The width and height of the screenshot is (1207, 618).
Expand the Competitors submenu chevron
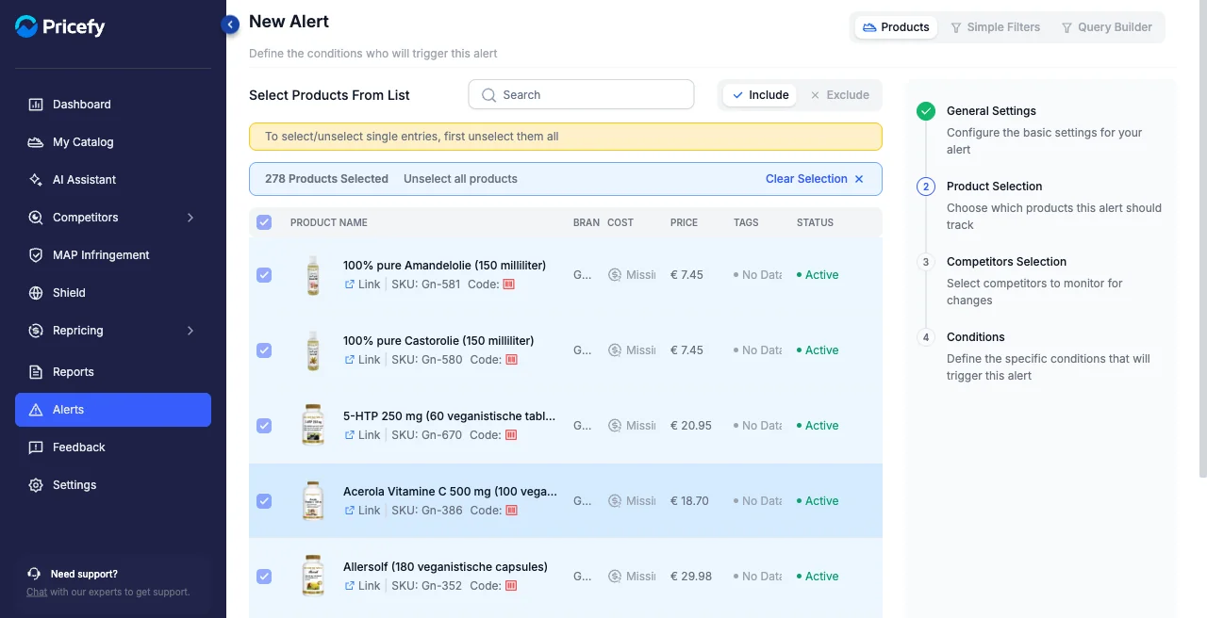(x=190, y=218)
